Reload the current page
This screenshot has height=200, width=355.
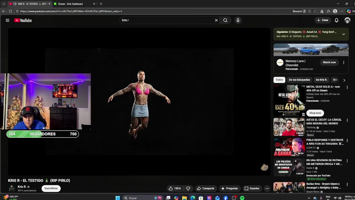click(x=11, y=11)
